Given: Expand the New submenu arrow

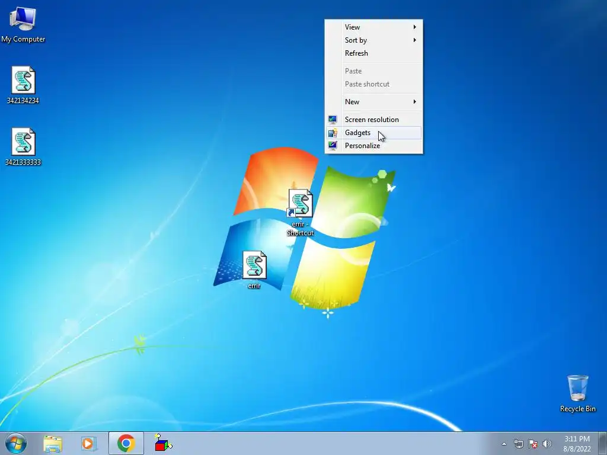Looking at the screenshot, I should coord(414,102).
